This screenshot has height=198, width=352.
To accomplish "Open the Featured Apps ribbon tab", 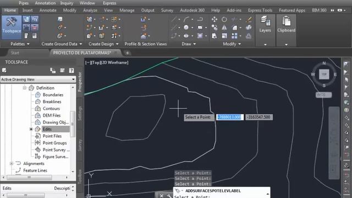I will pyautogui.click(x=292, y=10).
